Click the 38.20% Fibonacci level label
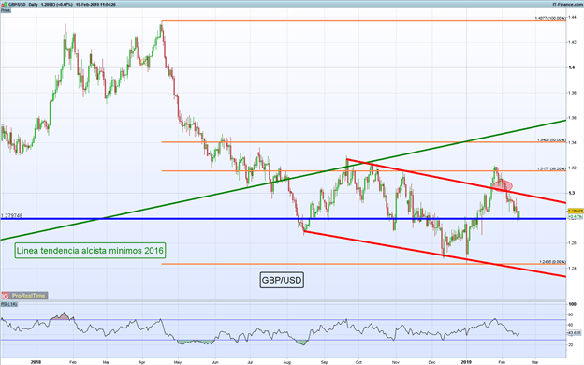Image resolution: width=584 pixels, height=365 pixels. click(x=551, y=168)
